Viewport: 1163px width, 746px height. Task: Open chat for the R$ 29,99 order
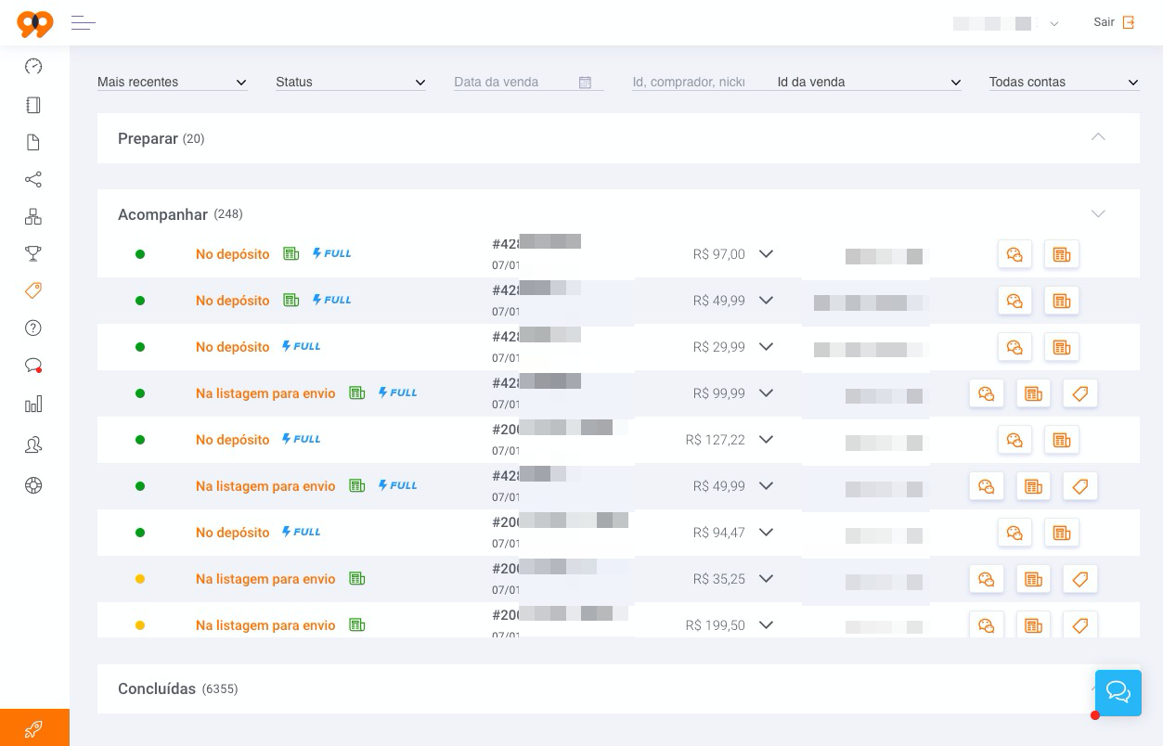coord(1014,347)
